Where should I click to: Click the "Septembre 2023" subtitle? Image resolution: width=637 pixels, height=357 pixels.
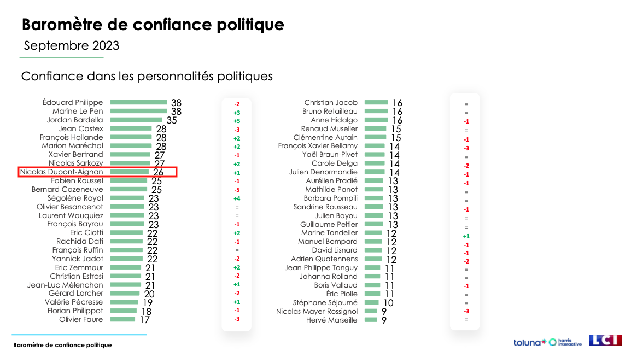(71, 45)
